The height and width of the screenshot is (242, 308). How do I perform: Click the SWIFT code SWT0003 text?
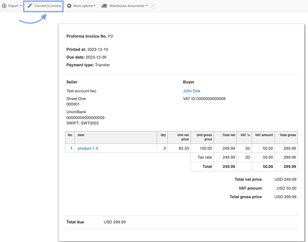point(82,123)
